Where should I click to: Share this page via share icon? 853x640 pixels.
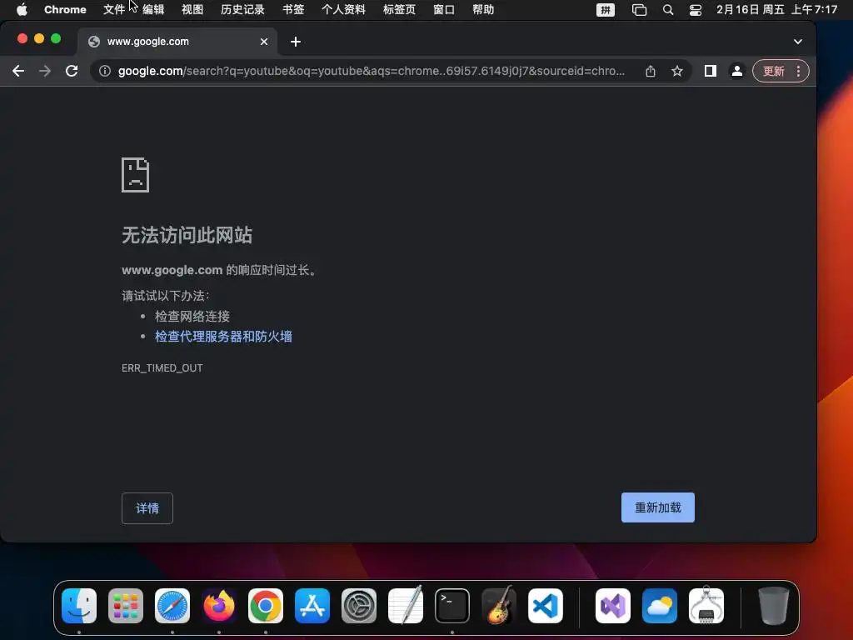tap(650, 71)
